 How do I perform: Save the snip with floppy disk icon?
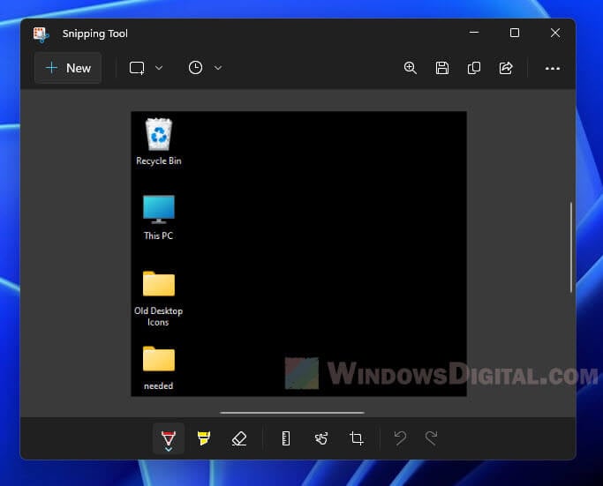pos(442,68)
